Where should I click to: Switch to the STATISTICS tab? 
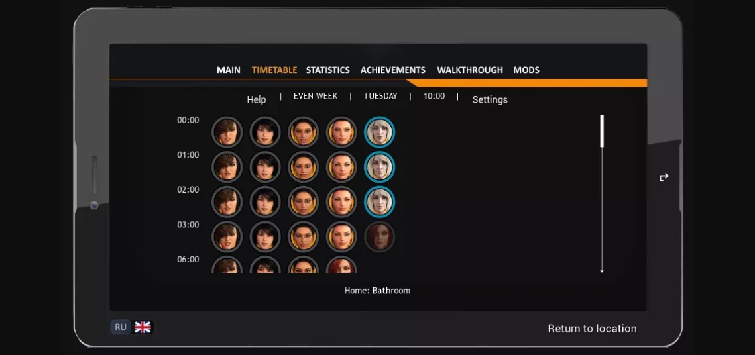click(327, 70)
